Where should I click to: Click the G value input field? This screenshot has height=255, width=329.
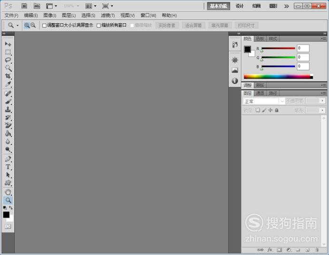pos(303,57)
